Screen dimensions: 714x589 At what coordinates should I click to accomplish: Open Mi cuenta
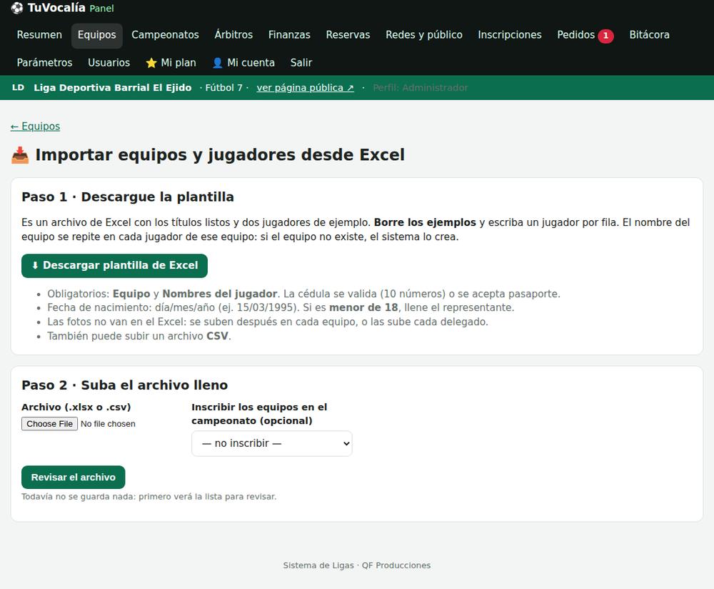[x=243, y=63]
